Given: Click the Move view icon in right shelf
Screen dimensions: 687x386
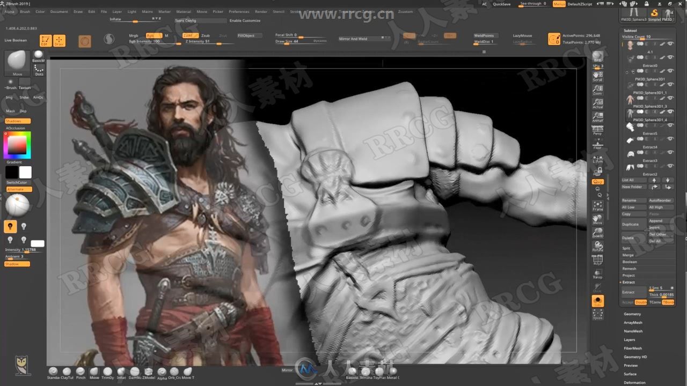Looking at the screenshot, I should click(x=597, y=220).
